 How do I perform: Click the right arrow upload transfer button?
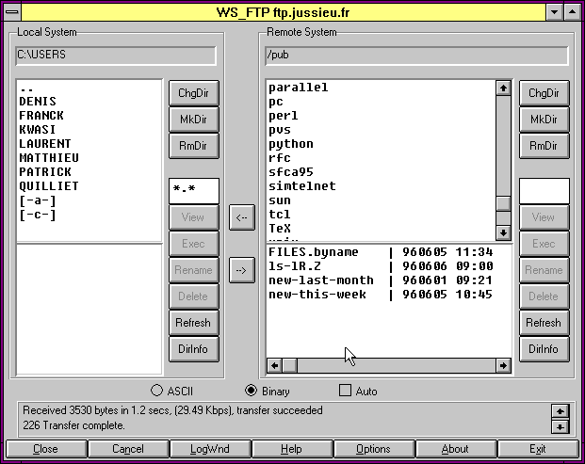pyautogui.click(x=242, y=270)
